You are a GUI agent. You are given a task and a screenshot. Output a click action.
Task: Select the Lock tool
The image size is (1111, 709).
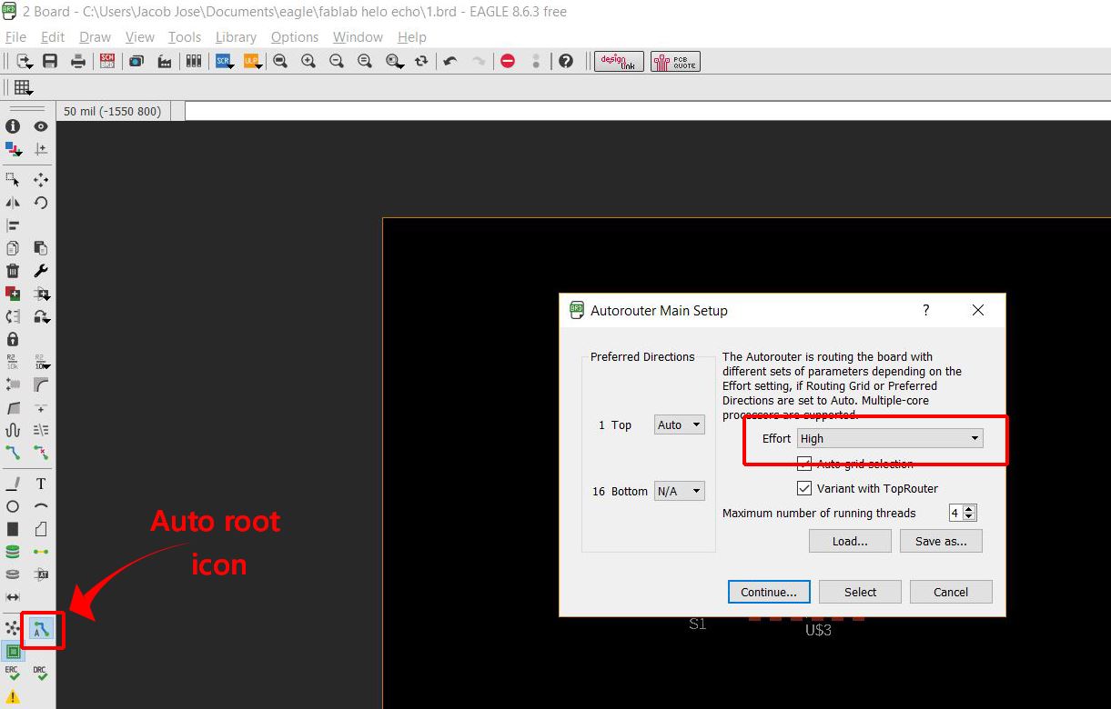[13, 339]
